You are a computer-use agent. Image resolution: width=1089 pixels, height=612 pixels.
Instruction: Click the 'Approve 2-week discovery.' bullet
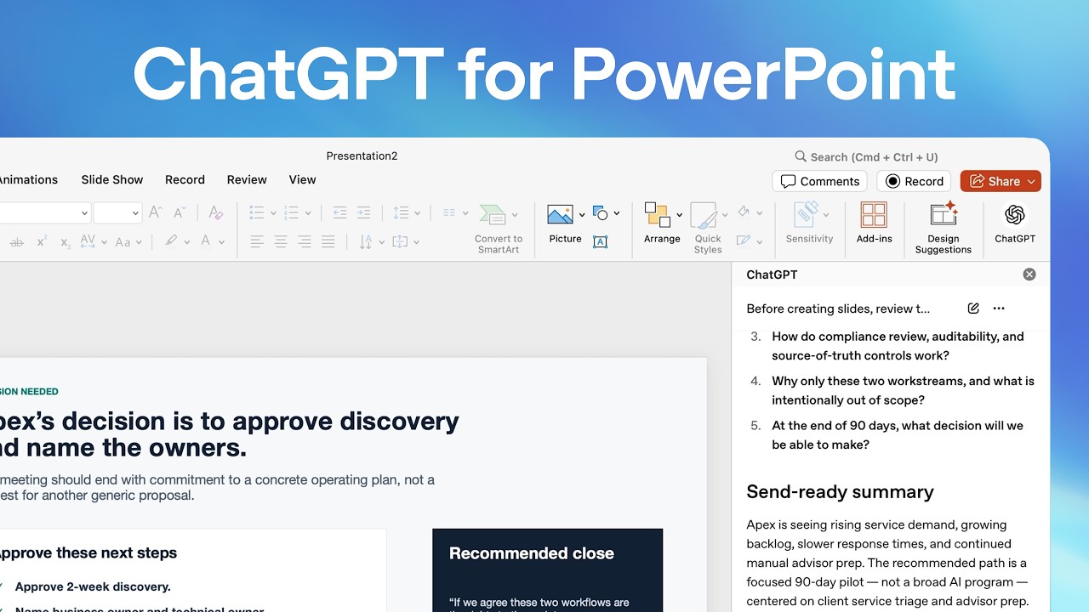coord(93,586)
